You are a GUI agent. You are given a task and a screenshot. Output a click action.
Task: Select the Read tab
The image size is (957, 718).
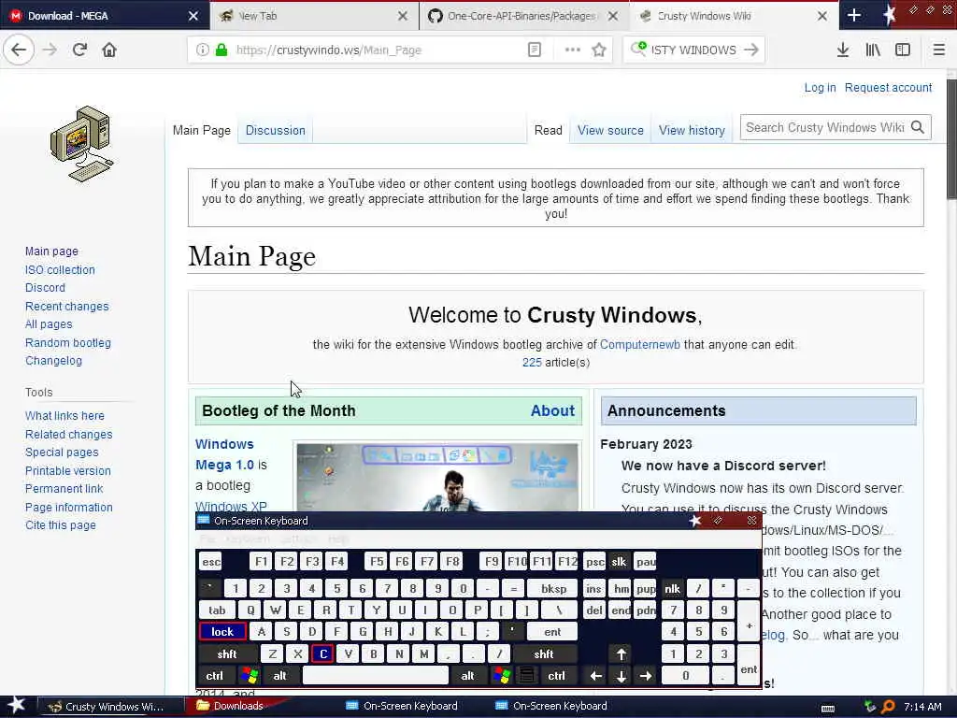pos(548,130)
